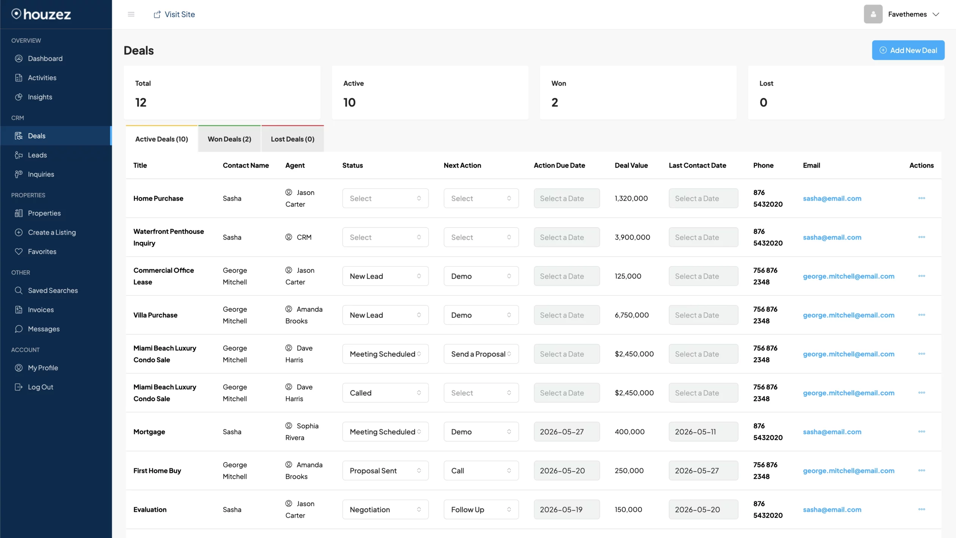Click the Jason Carter agent for Evaluation
This screenshot has height=538, width=956.
click(x=300, y=509)
